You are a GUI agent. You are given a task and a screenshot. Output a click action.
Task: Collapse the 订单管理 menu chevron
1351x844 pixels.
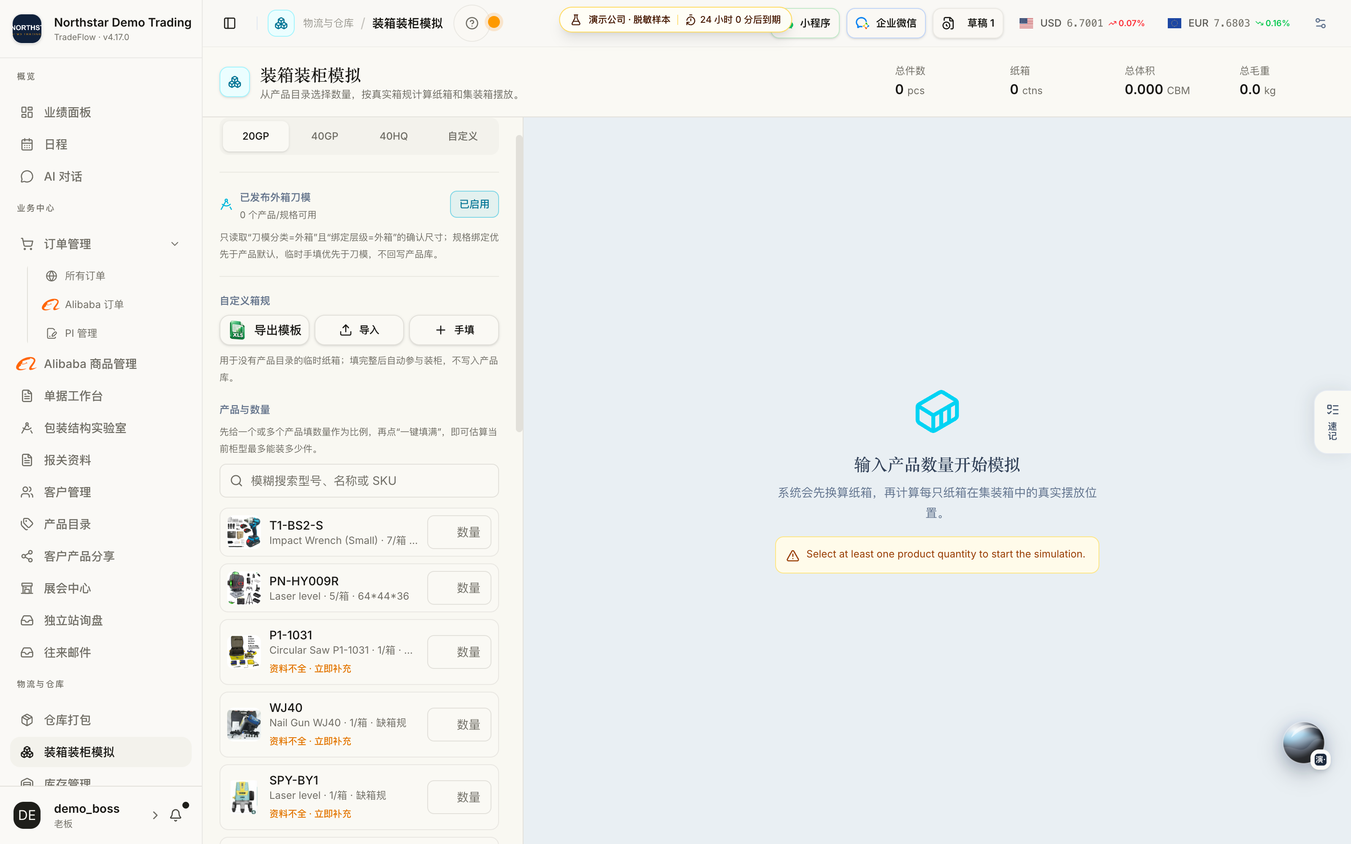point(175,244)
